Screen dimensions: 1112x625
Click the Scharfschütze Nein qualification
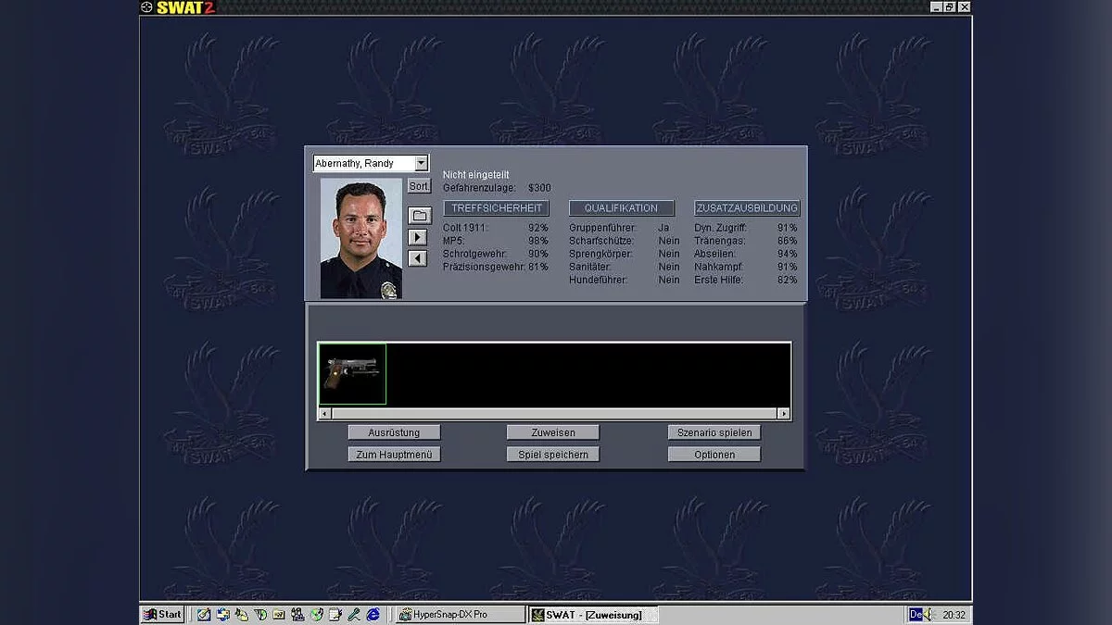(x=669, y=241)
